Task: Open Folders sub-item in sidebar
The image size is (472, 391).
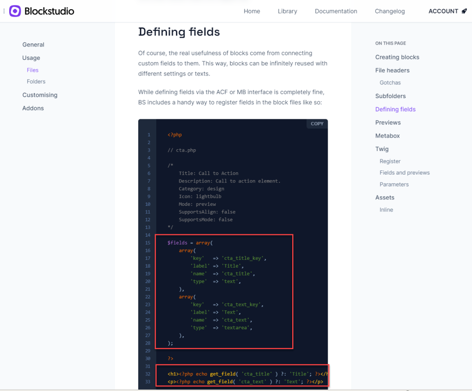Action: click(36, 82)
